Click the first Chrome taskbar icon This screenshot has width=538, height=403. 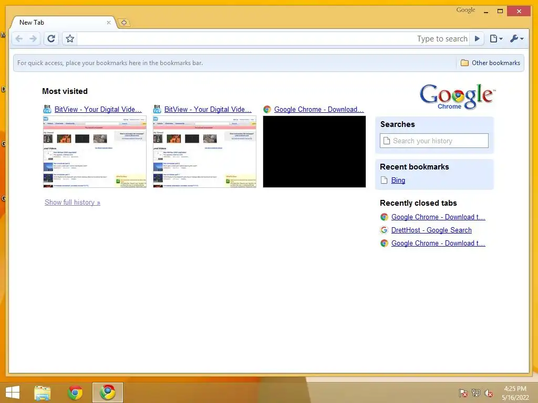tap(75, 393)
